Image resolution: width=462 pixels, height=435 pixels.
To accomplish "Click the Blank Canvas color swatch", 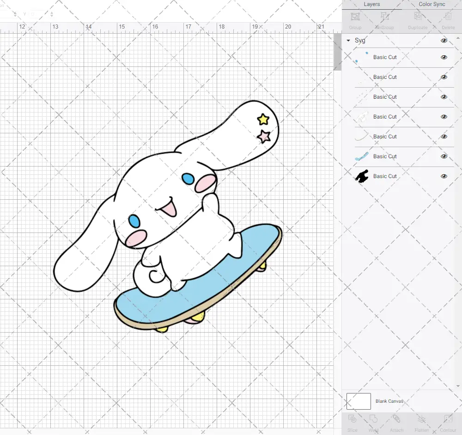I will click(x=359, y=401).
